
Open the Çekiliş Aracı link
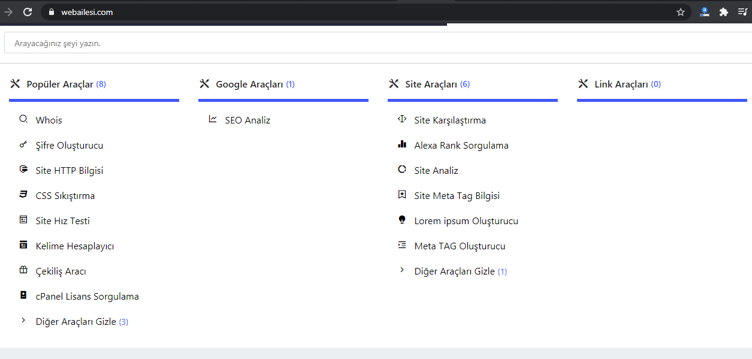click(61, 271)
